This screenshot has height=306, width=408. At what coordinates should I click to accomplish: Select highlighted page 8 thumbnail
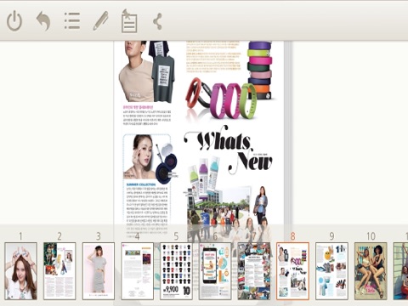tap(292, 271)
